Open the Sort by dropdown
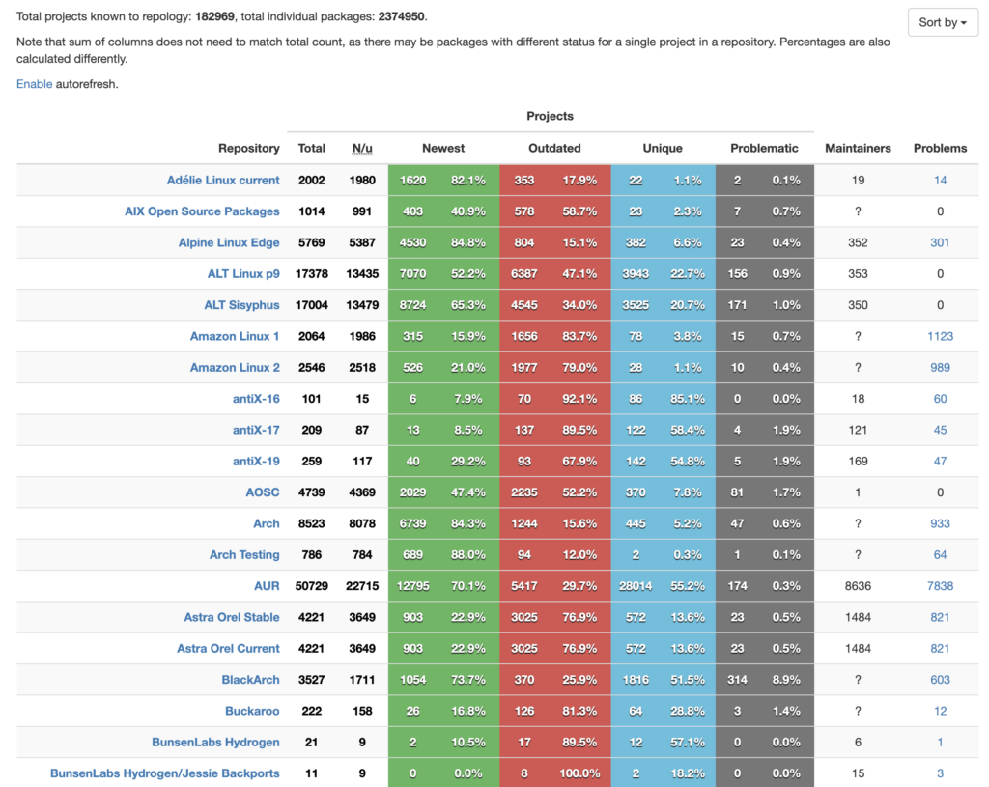989x787 pixels. pos(943,22)
